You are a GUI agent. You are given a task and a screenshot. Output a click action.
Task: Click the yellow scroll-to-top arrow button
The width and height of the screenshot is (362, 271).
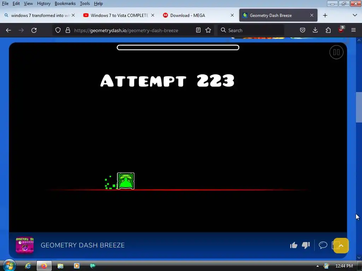341,246
